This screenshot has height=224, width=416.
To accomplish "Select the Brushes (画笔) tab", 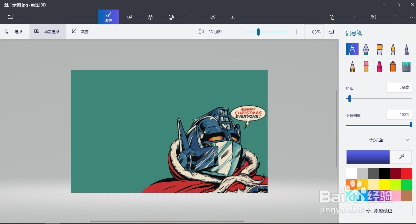I will (108, 17).
